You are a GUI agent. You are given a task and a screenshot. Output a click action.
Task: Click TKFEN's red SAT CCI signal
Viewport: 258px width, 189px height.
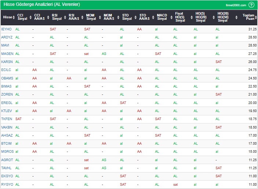pos(18,119)
